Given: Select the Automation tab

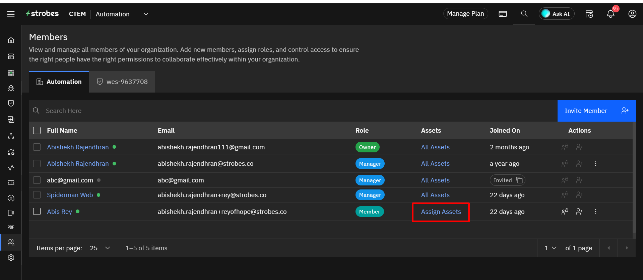Looking at the screenshot, I should click(59, 82).
